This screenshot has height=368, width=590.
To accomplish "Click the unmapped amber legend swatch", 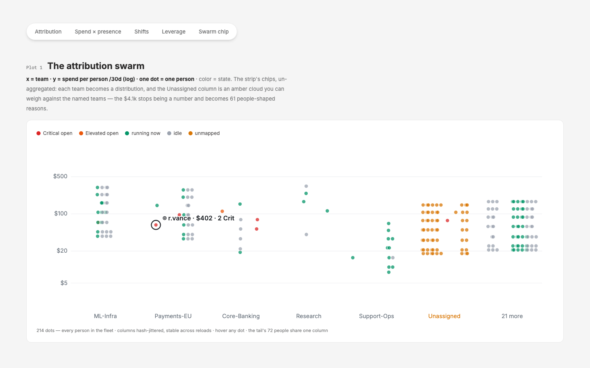I will pos(191,133).
